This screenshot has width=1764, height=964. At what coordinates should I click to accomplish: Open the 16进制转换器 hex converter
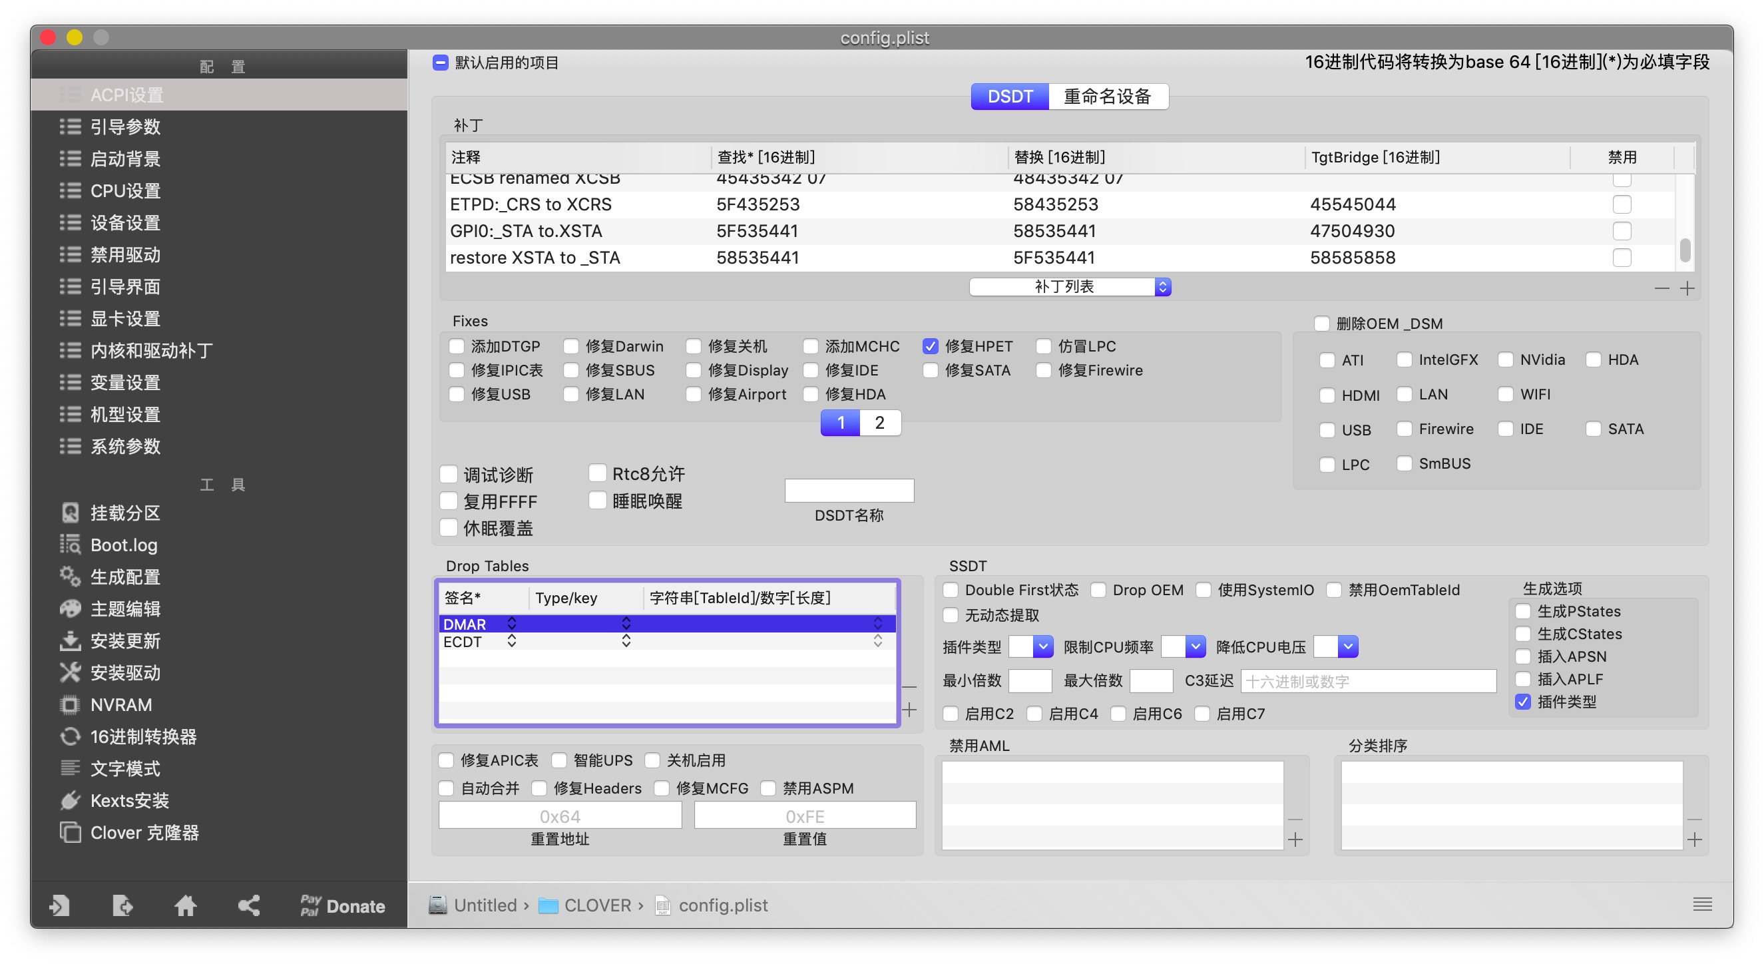pyautogui.click(x=142, y=737)
